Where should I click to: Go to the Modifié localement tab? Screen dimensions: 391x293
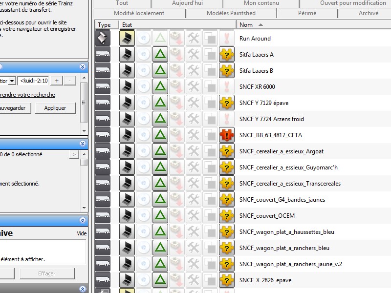pyautogui.click(x=139, y=13)
